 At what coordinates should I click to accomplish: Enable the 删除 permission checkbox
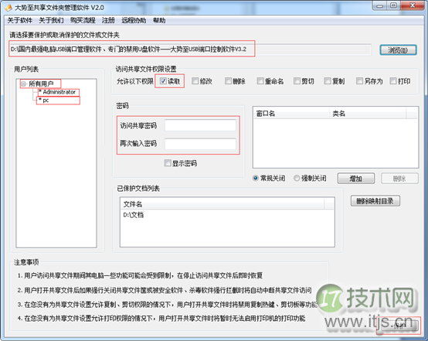228,81
